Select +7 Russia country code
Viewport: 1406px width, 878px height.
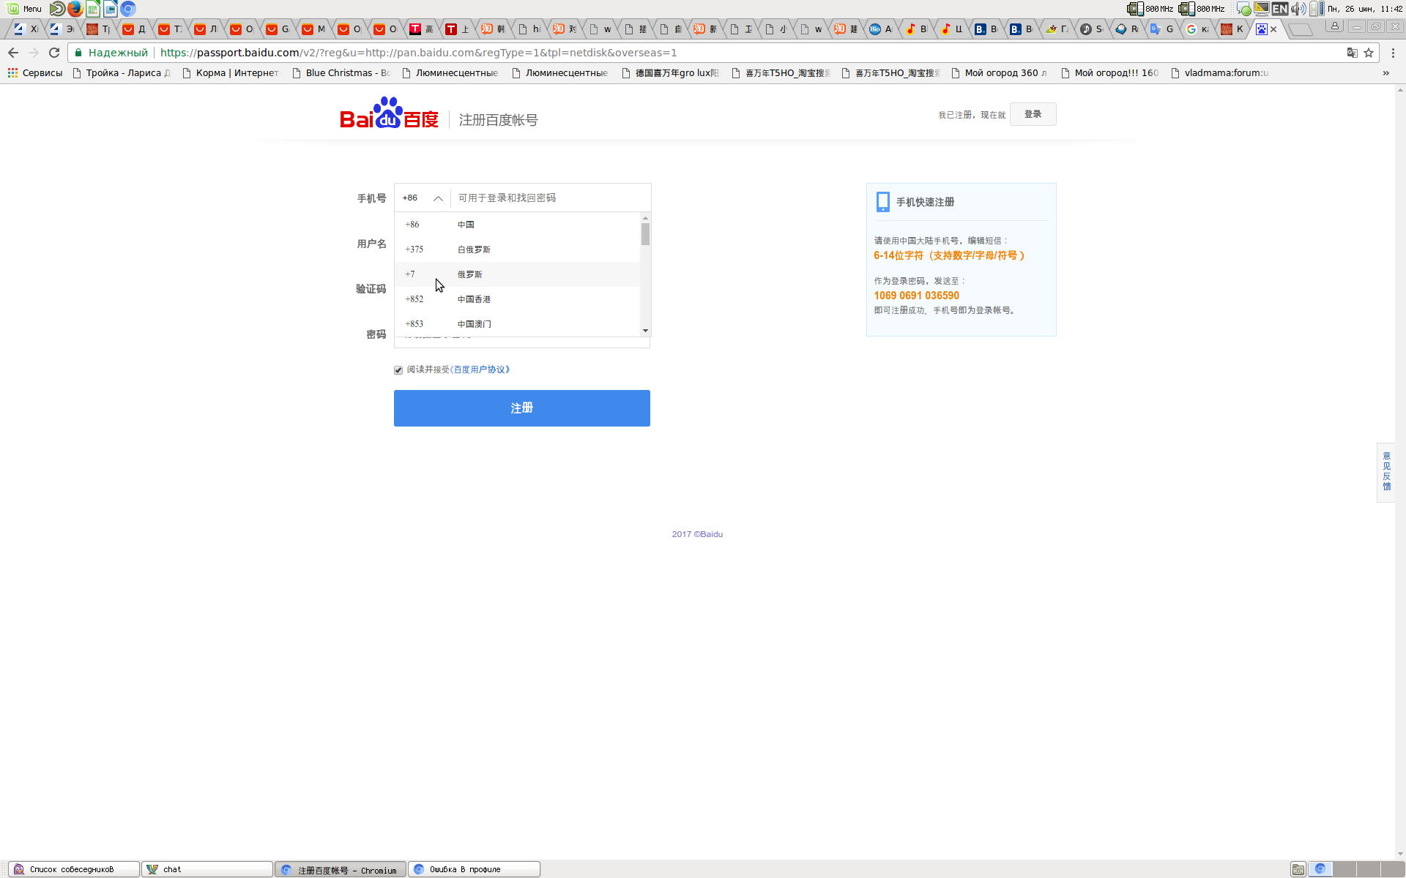(469, 274)
